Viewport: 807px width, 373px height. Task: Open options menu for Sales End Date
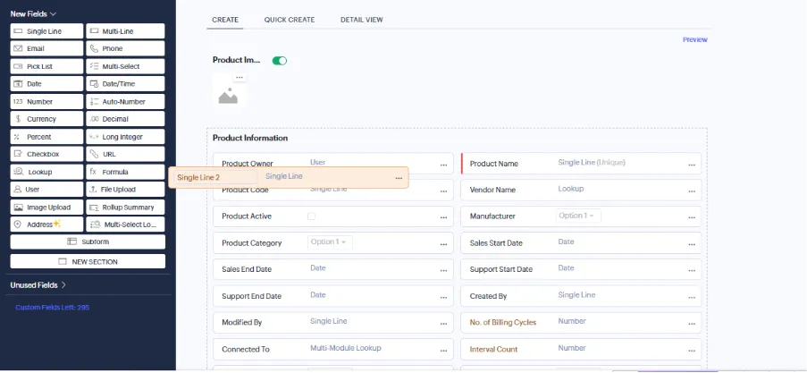point(443,271)
